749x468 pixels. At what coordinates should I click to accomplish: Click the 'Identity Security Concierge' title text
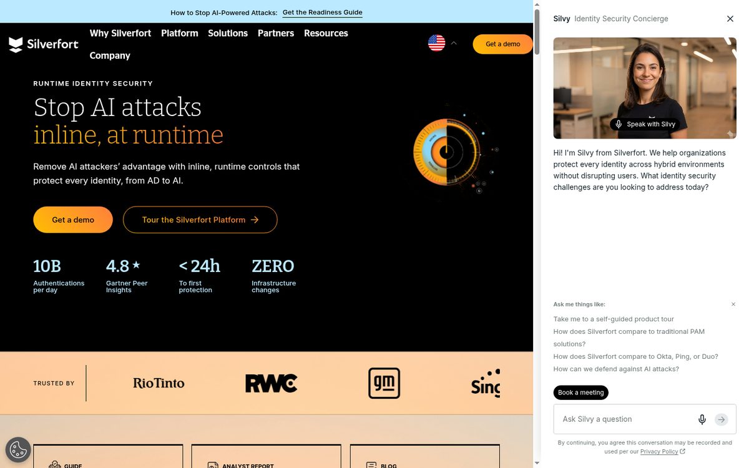pyautogui.click(x=621, y=19)
